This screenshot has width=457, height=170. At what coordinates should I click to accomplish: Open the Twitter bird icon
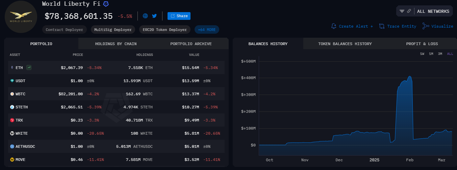(x=154, y=16)
